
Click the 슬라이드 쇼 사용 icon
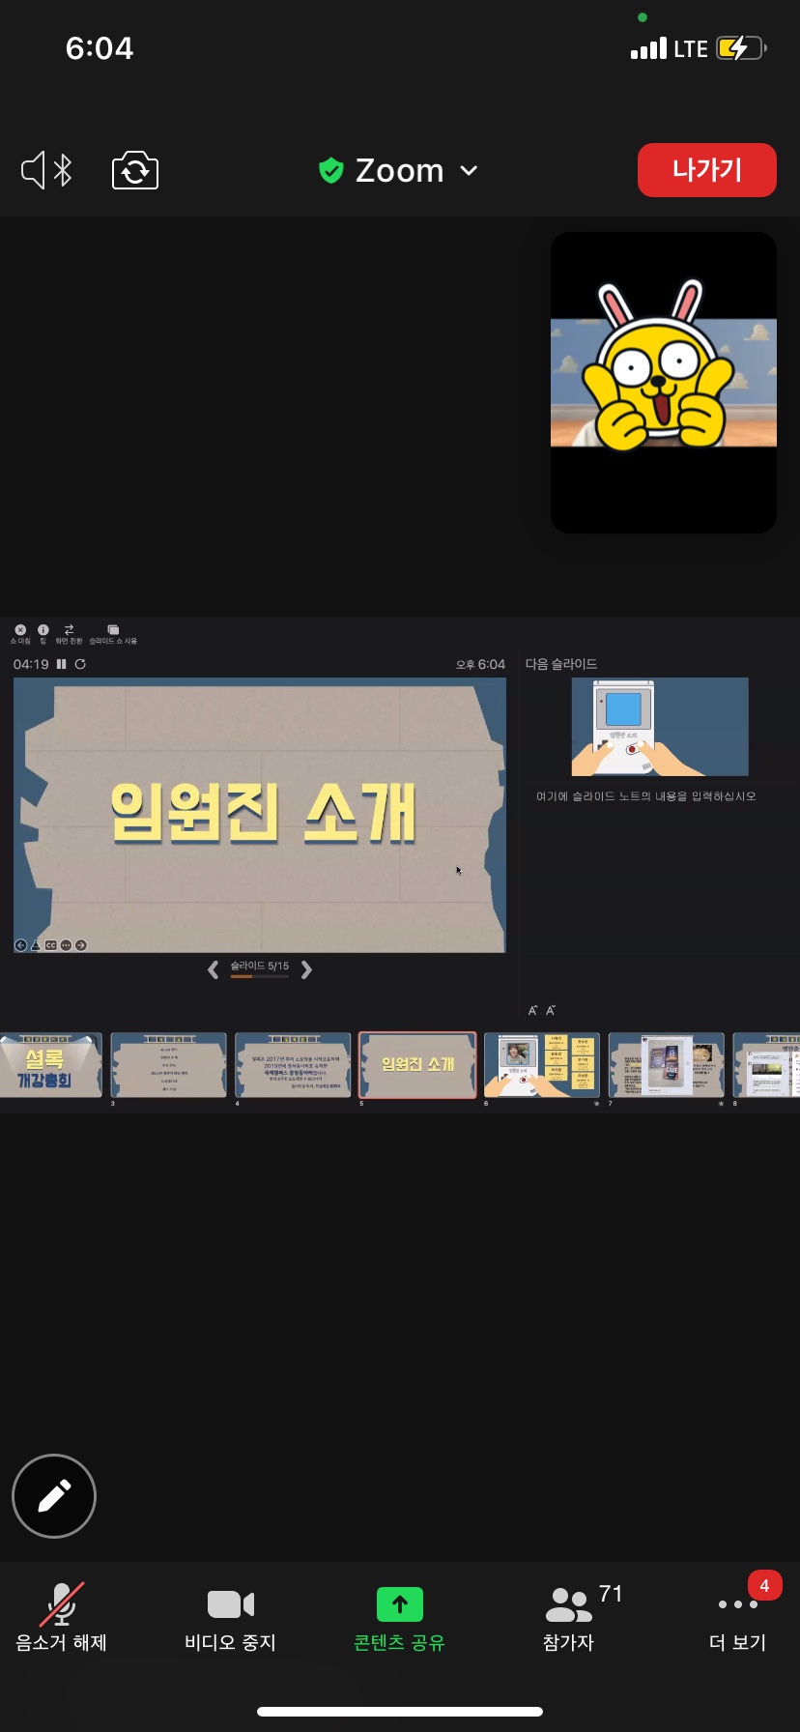tap(113, 633)
